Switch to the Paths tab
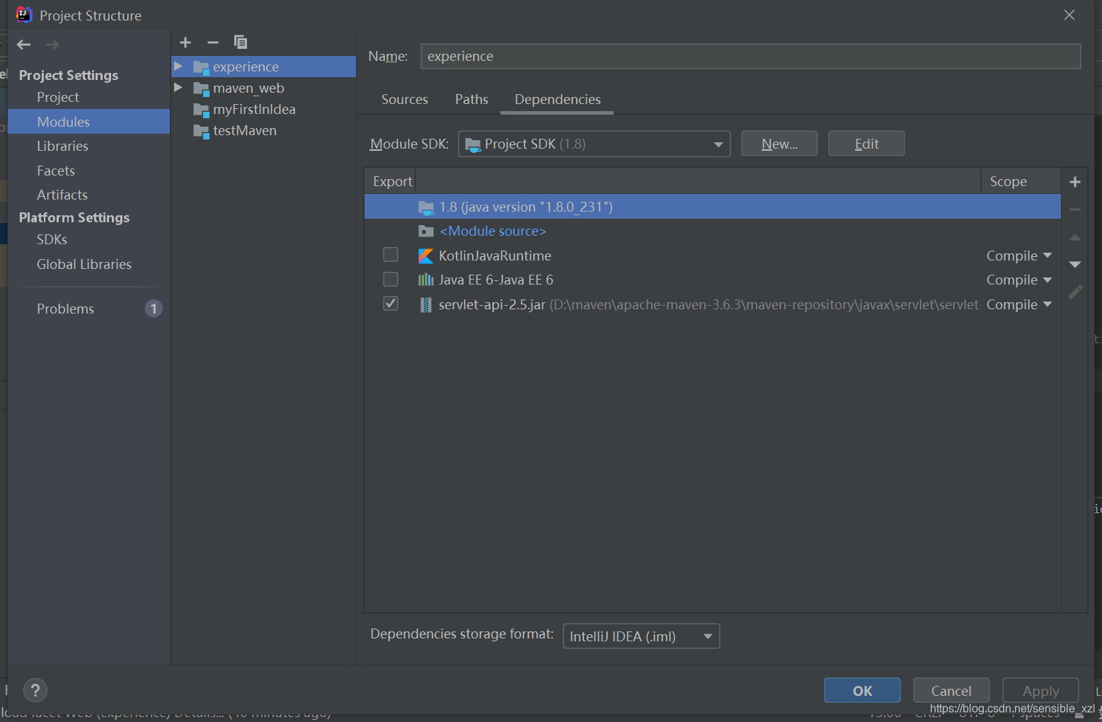The width and height of the screenshot is (1102, 722). pos(471,99)
